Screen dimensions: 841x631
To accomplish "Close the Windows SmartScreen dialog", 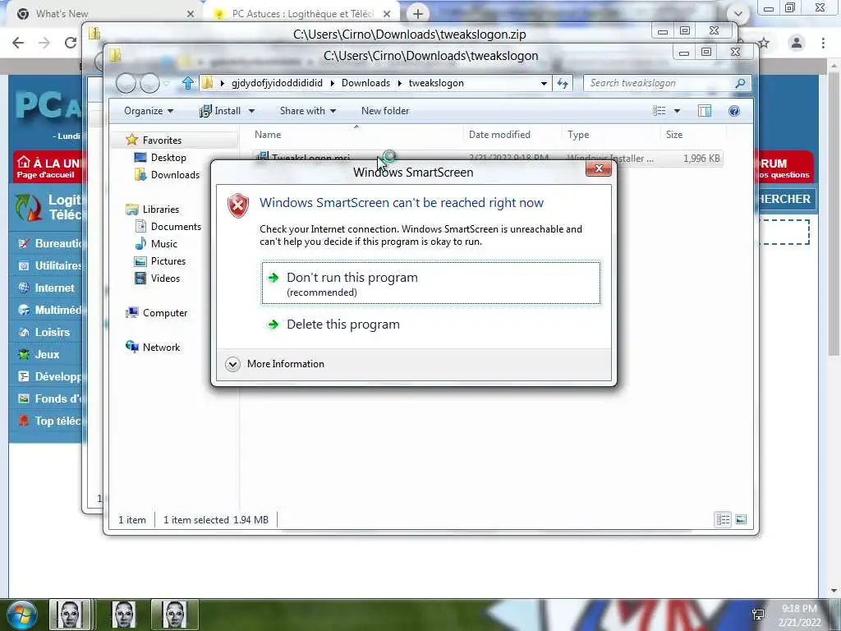I will [599, 168].
